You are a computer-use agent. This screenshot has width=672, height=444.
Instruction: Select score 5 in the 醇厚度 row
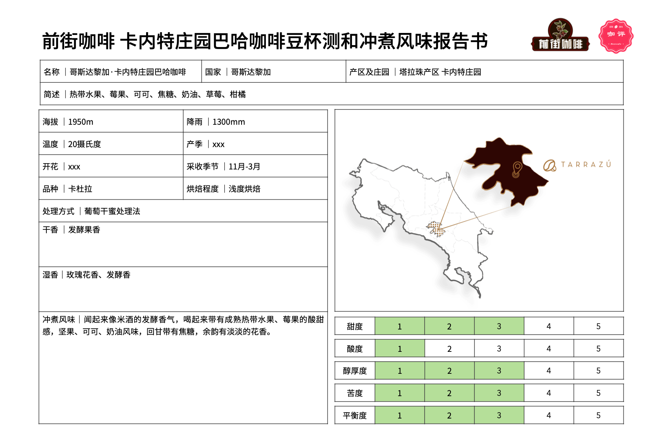(x=598, y=371)
